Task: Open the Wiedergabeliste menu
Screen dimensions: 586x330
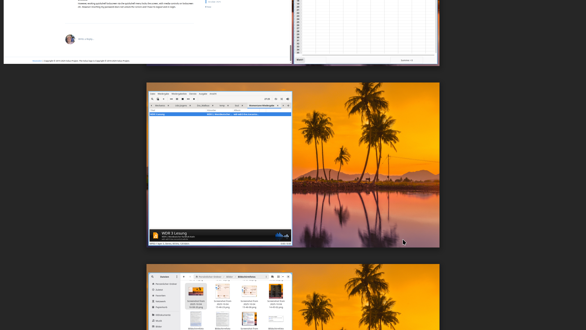Action: [179, 94]
